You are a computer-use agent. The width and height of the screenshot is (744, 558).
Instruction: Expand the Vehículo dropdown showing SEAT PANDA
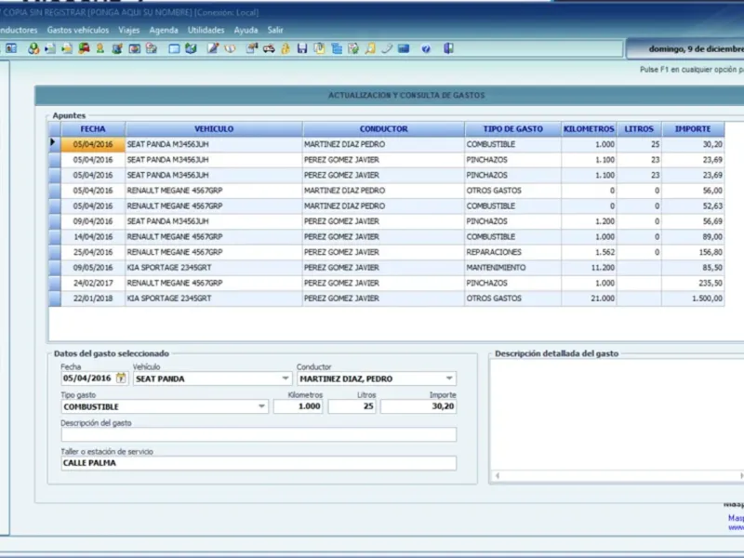point(286,379)
